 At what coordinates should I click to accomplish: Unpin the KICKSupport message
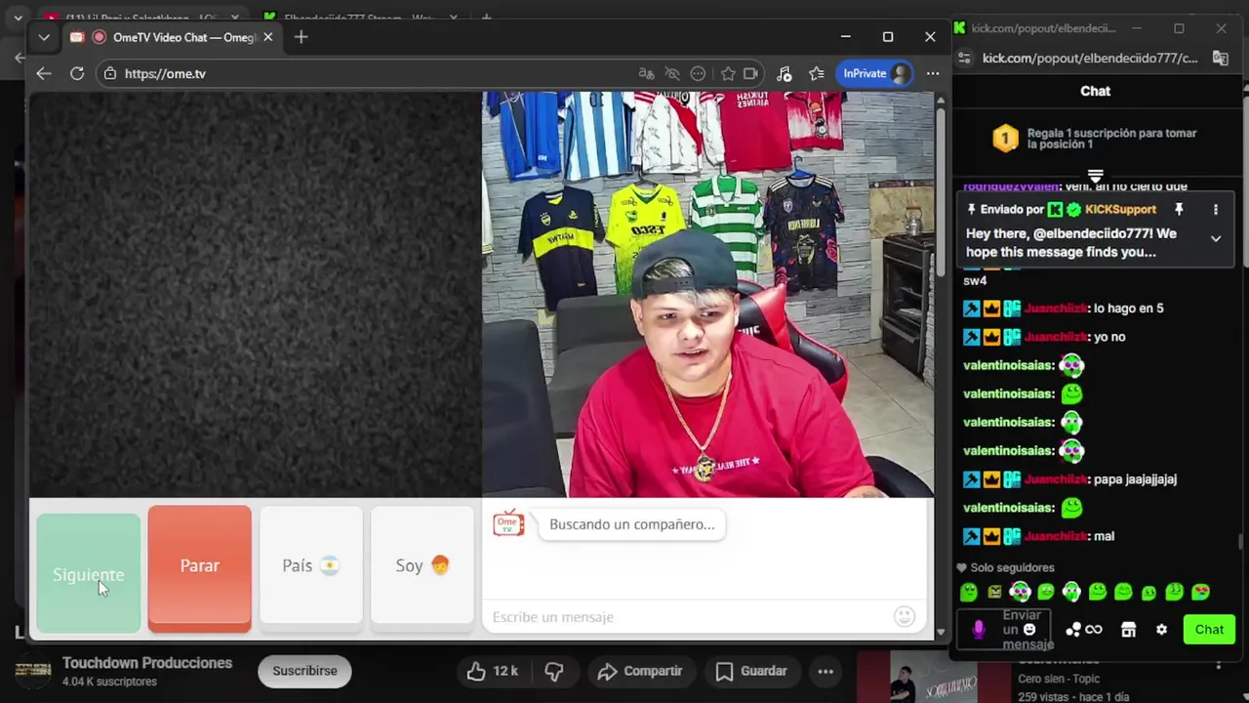pyautogui.click(x=1179, y=209)
